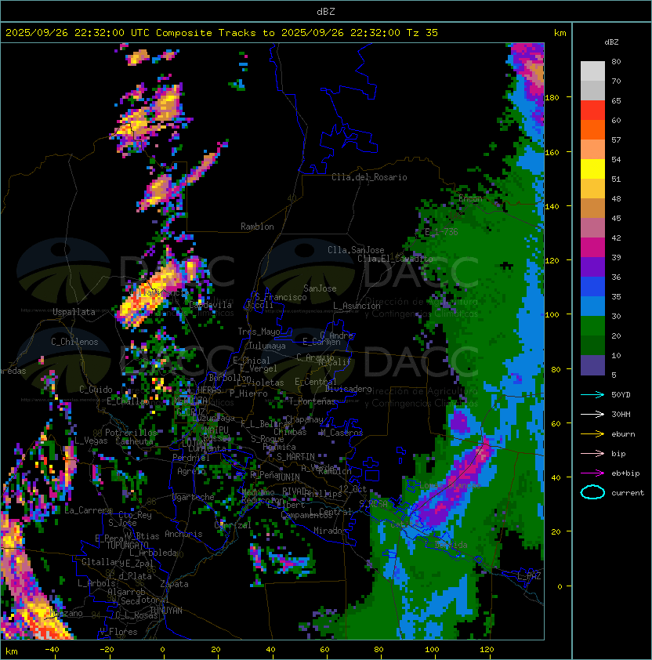Click the Clla.del_Rosario map label
This screenshot has height=660, width=652.
point(369,177)
